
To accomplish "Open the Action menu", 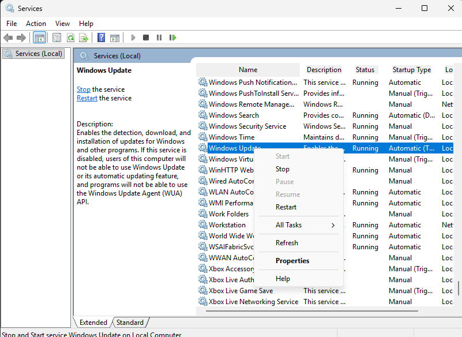I will pos(36,24).
